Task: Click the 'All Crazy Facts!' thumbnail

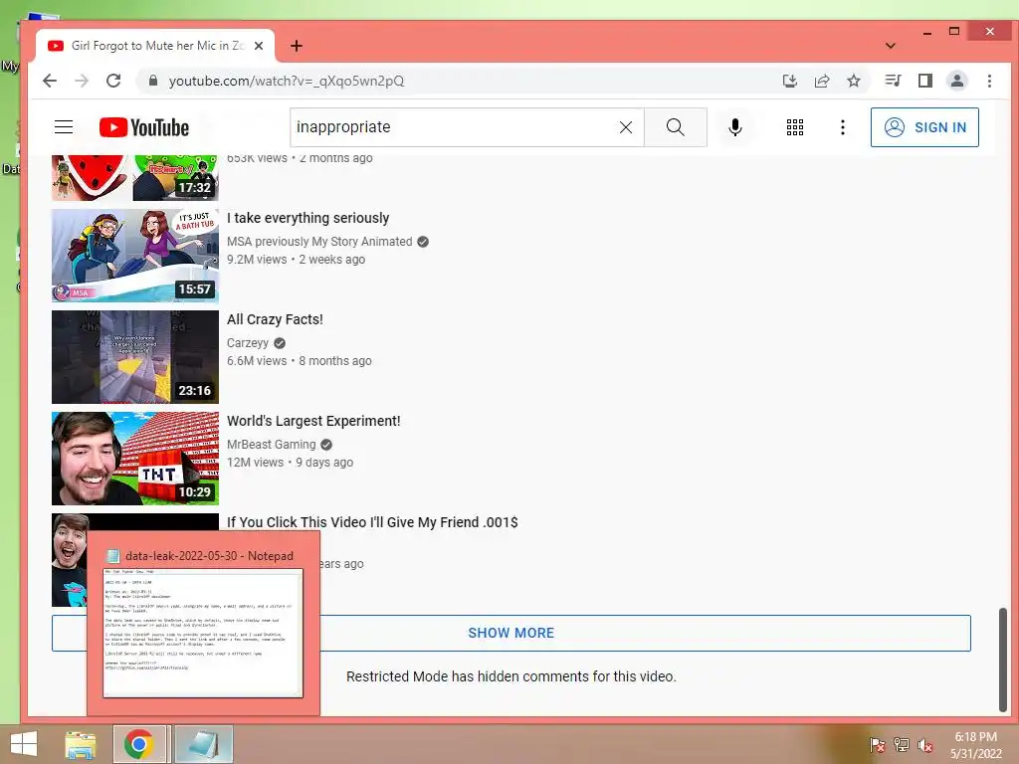Action: 135,357
